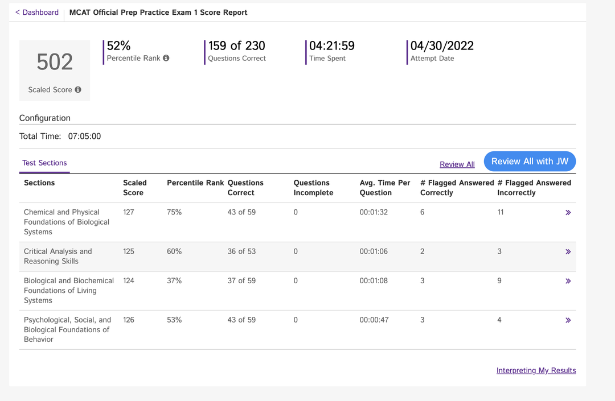Click the 127 scaled score cell
The image size is (615, 401).
(129, 212)
